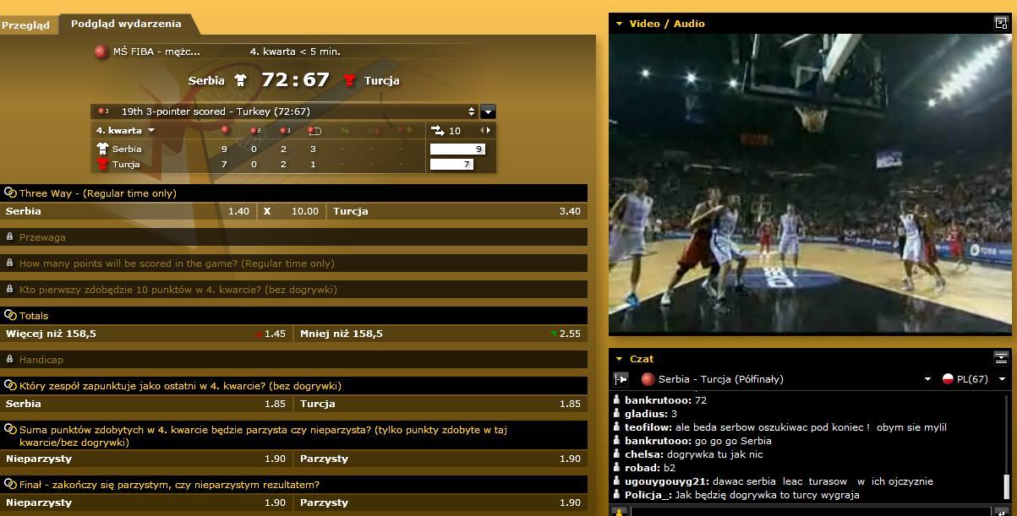Click the 3-pointers column icon in stats table

click(284, 131)
